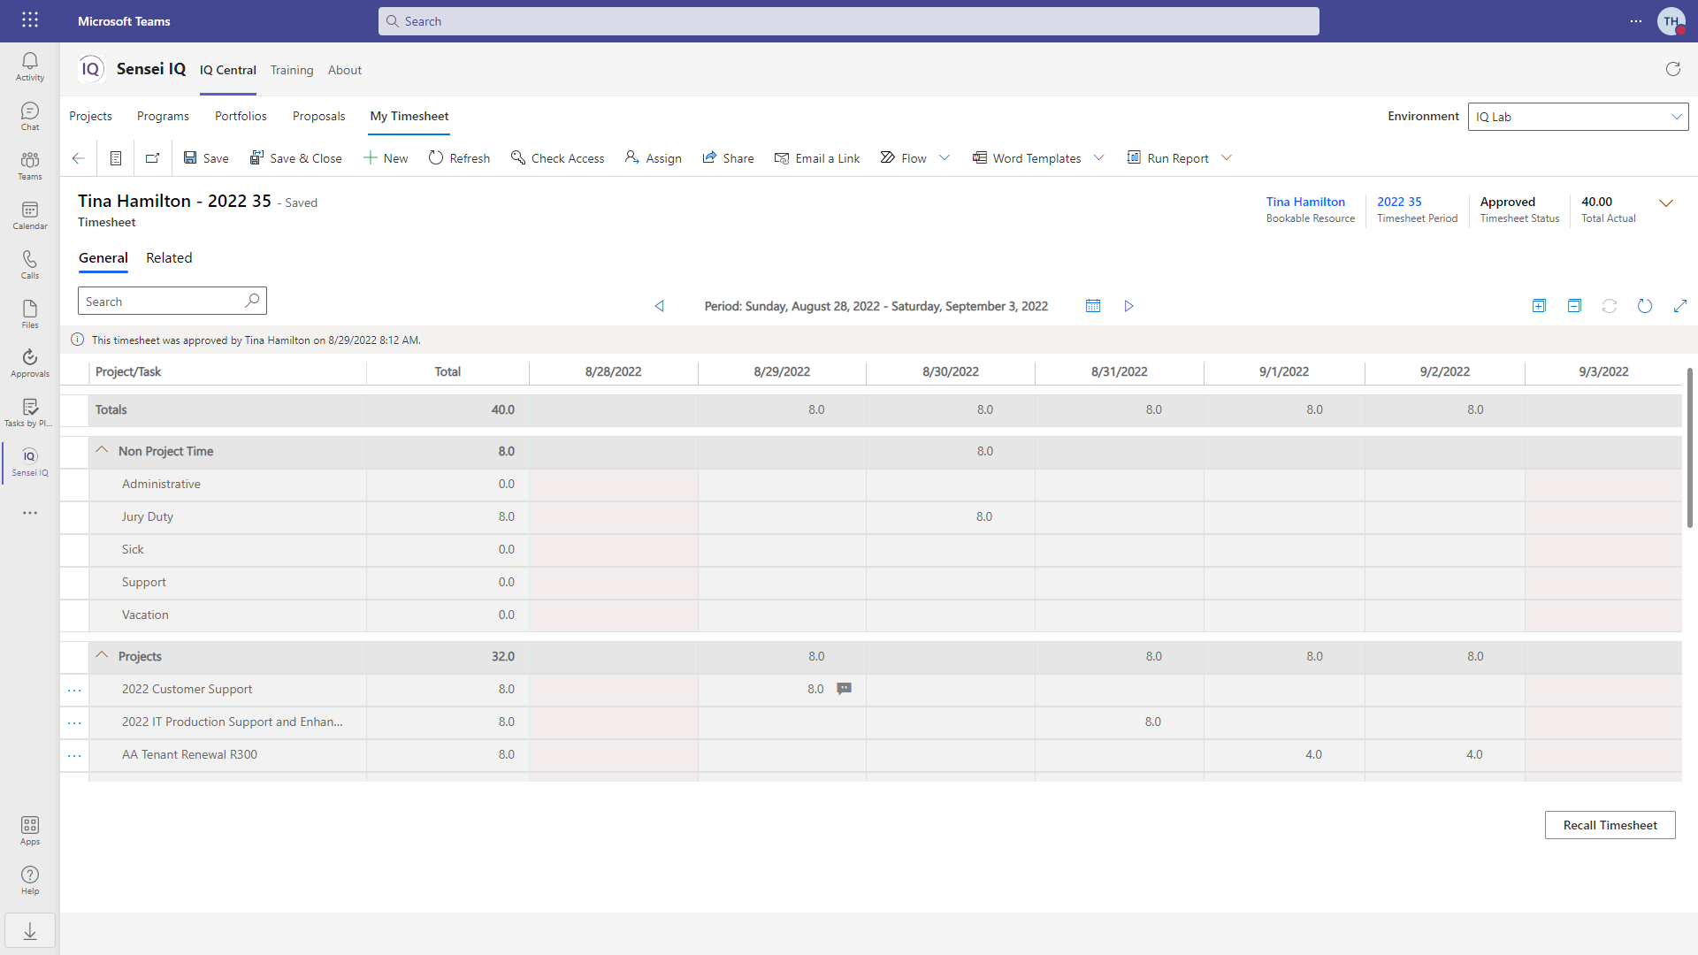This screenshot has width=1698, height=955.
Task: Show more apps ellipsis in sidebar
Action: click(29, 513)
